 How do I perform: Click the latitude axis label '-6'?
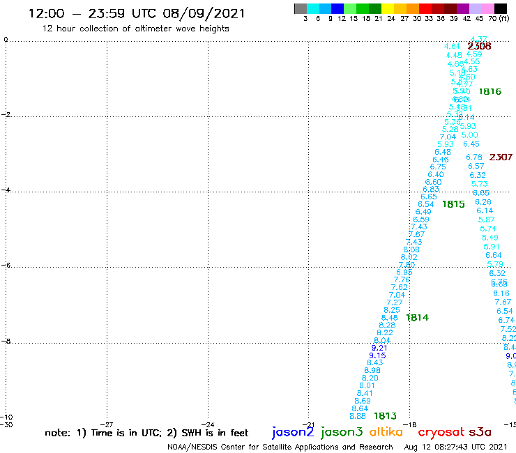click(6, 265)
